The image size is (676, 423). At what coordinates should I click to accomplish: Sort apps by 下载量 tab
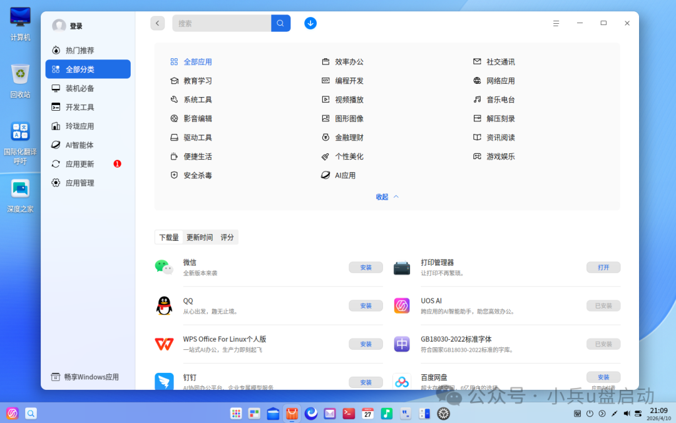pos(169,237)
